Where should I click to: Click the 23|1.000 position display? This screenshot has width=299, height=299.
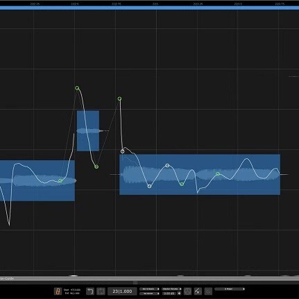[122, 291]
